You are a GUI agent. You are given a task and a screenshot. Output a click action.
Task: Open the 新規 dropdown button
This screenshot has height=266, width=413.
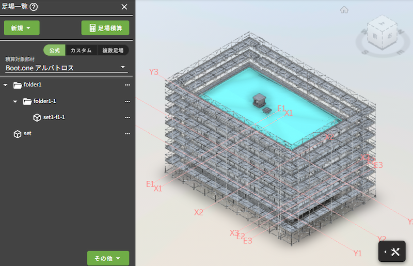[22, 28]
